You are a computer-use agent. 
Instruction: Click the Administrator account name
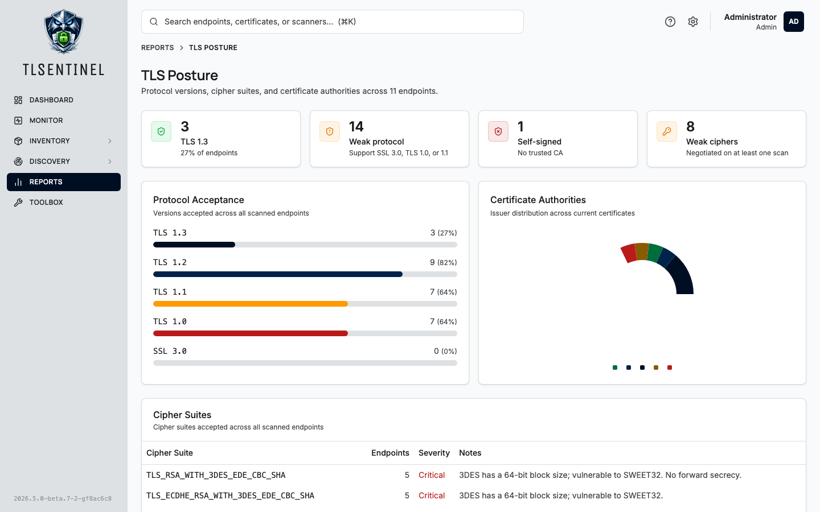tap(750, 17)
